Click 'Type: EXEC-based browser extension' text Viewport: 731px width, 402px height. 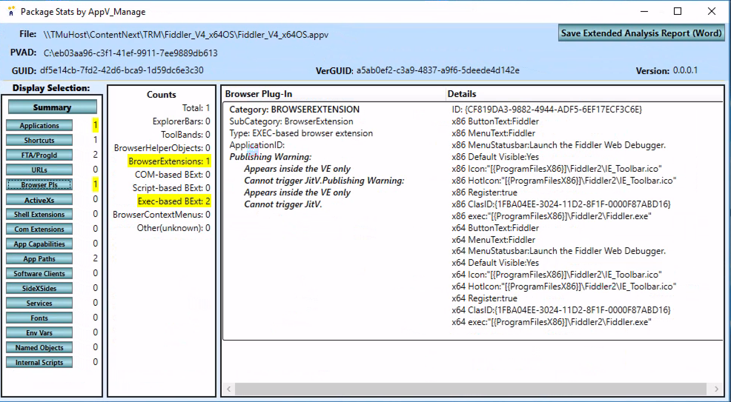pos(301,133)
